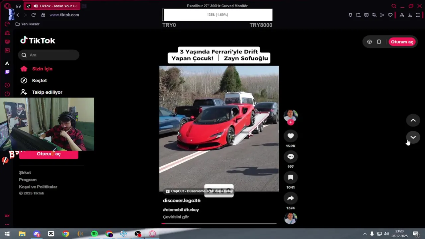The image size is (425, 239).
Task: Open Koşul ve Politikalar link
Action: click(38, 187)
